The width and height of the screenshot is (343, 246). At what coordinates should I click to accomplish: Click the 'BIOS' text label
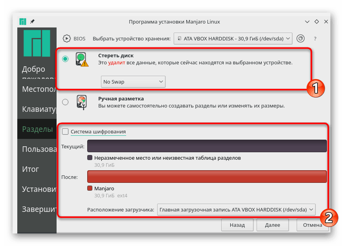tap(79, 39)
